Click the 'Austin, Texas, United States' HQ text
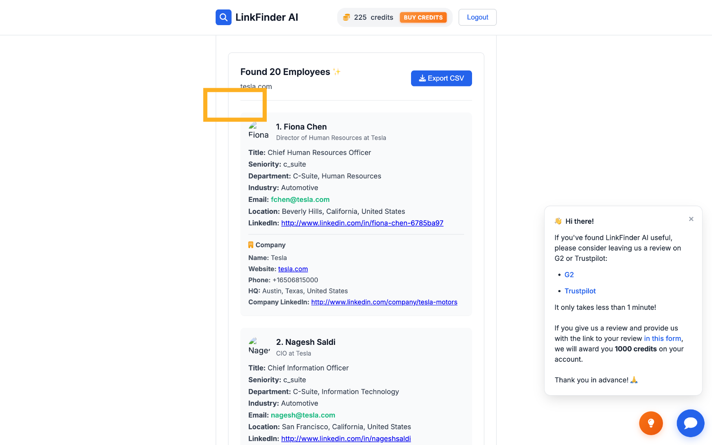This screenshot has height=445, width=712. (x=305, y=291)
